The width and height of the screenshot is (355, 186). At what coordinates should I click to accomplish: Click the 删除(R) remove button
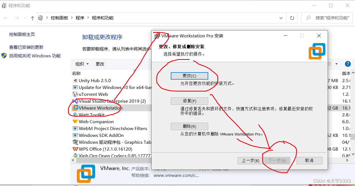click(x=189, y=126)
